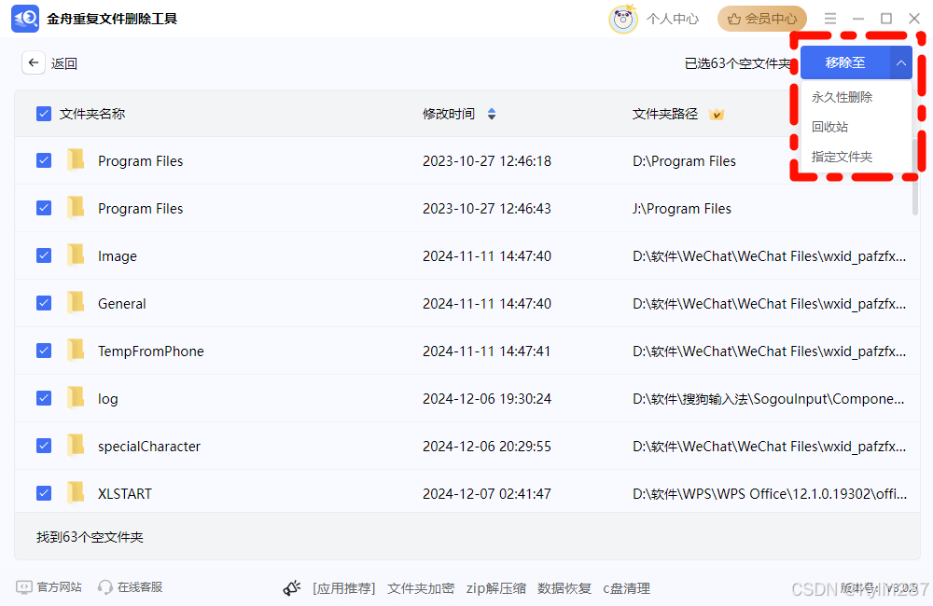Screen dimensions: 933x606
Task: Select the TempFromPhone folder name
Action: [151, 351]
